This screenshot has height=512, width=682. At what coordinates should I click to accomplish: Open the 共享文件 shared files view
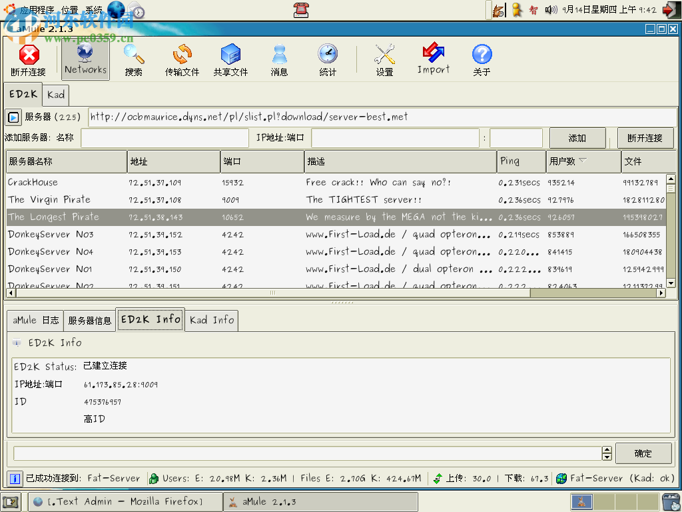point(230,60)
